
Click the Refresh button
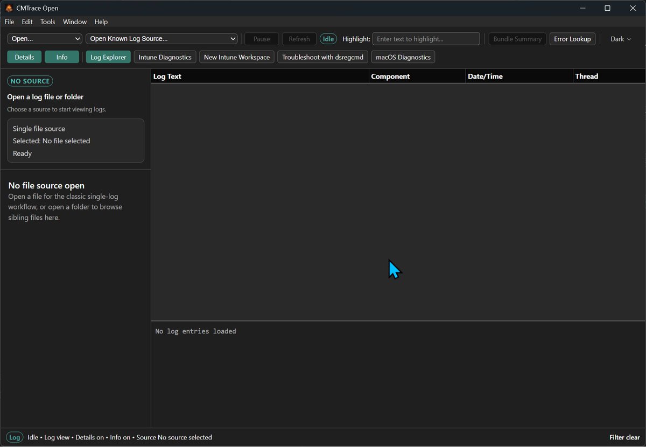point(299,39)
